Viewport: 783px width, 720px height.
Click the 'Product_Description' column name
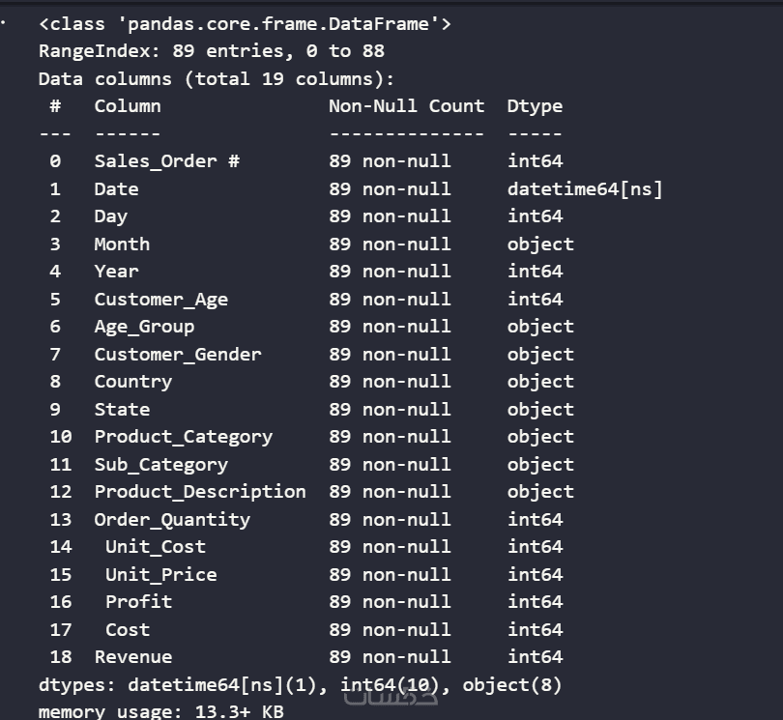[x=200, y=491]
